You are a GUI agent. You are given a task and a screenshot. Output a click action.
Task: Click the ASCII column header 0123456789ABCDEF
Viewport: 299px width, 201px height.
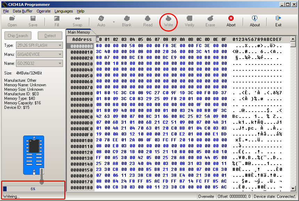click(257, 40)
